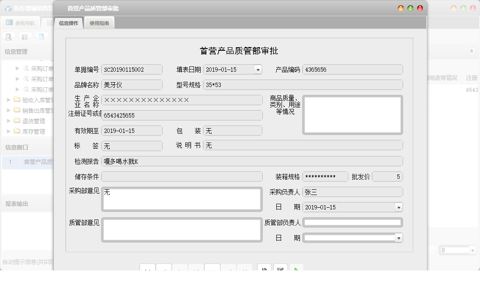The width and height of the screenshot is (480, 282).
Task: Click the first-record navigation icon at the bottom
Action: [147, 270]
